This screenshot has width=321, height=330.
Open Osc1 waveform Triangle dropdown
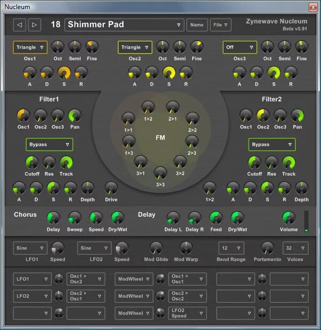[x=30, y=48]
